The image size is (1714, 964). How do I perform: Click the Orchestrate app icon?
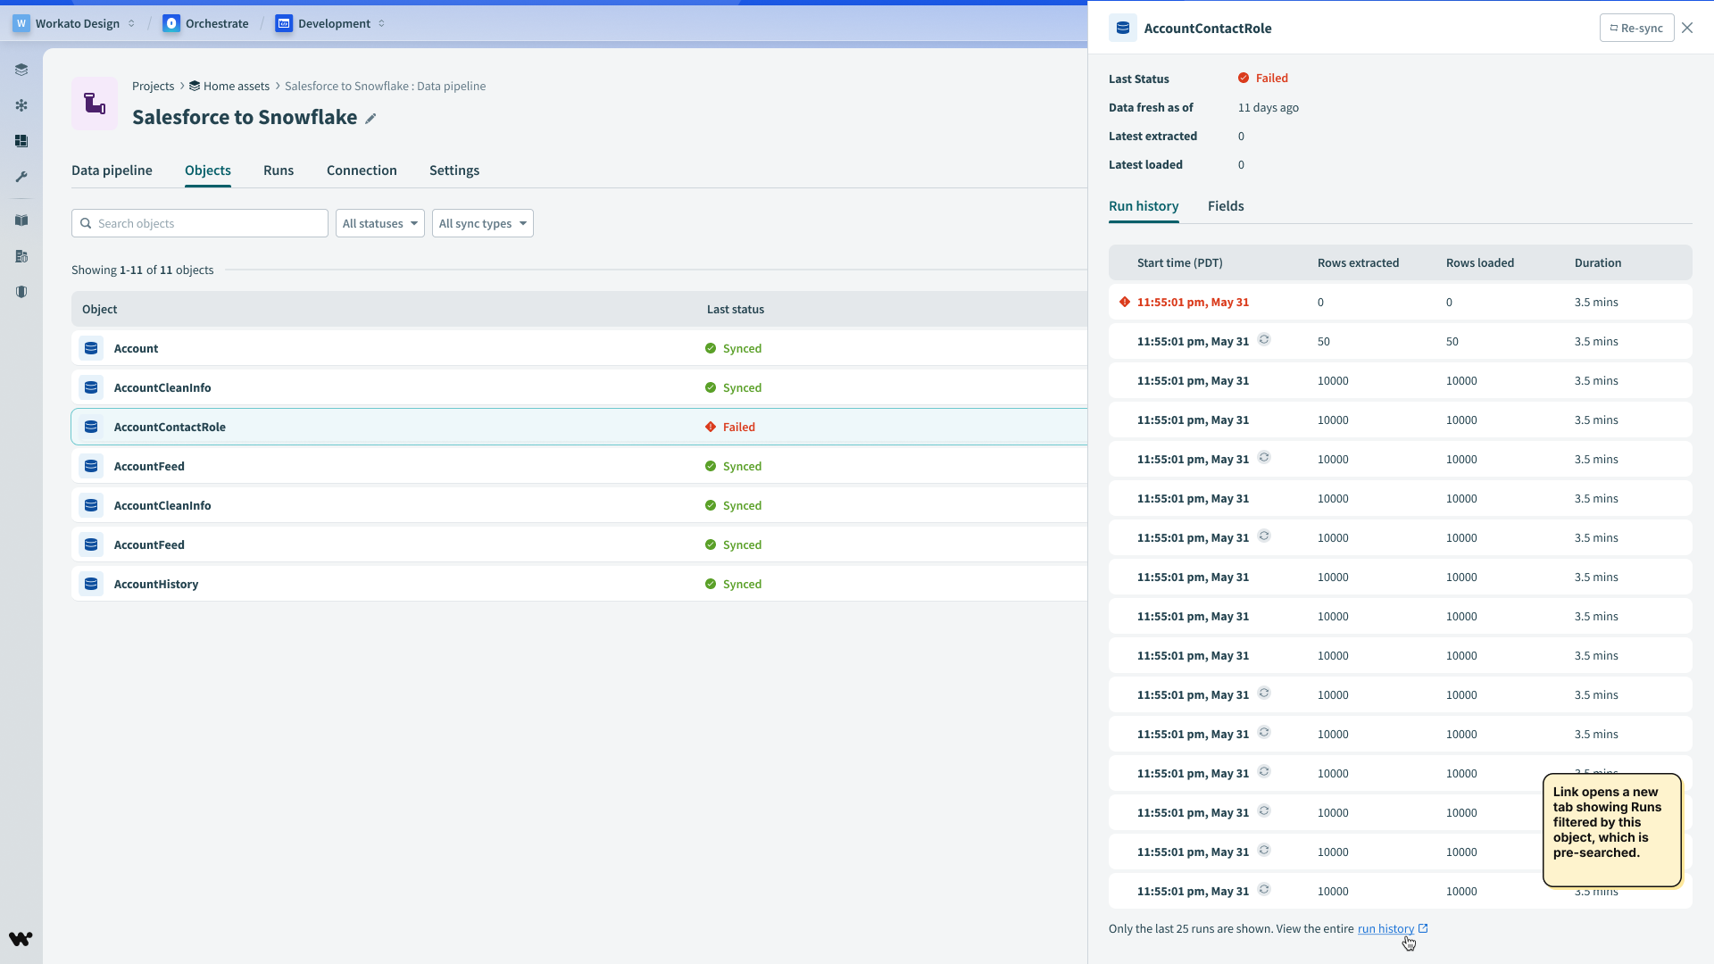point(171,23)
